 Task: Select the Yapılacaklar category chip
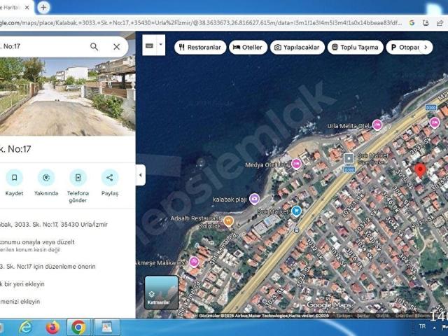[x=297, y=48]
